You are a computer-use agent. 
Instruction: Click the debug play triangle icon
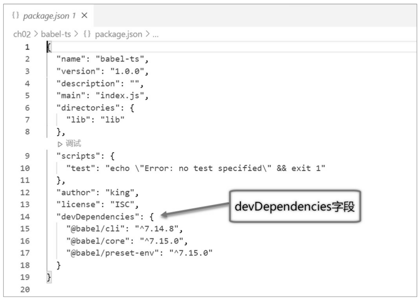60,144
